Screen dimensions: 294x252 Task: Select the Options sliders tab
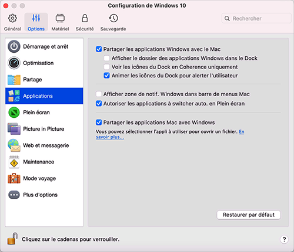(36, 22)
